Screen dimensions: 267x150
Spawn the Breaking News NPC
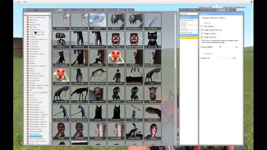pos(79,40)
